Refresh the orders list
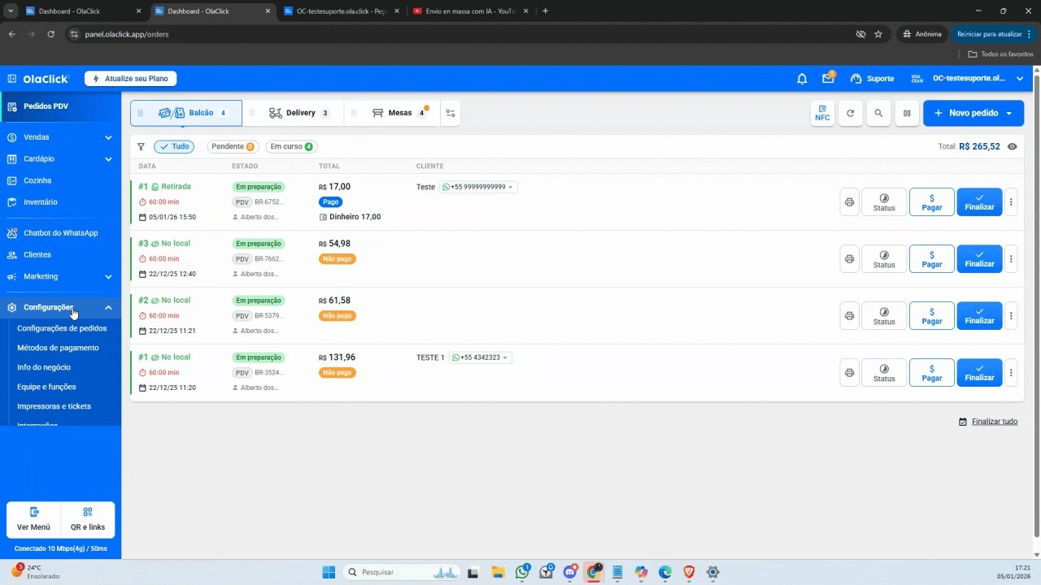Image resolution: width=1041 pixels, height=585 pixels. coord(850,113)
